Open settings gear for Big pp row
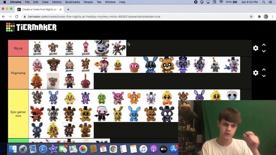Image resolution: width=276 pixels, height=155 pixels. coord(256,48)
